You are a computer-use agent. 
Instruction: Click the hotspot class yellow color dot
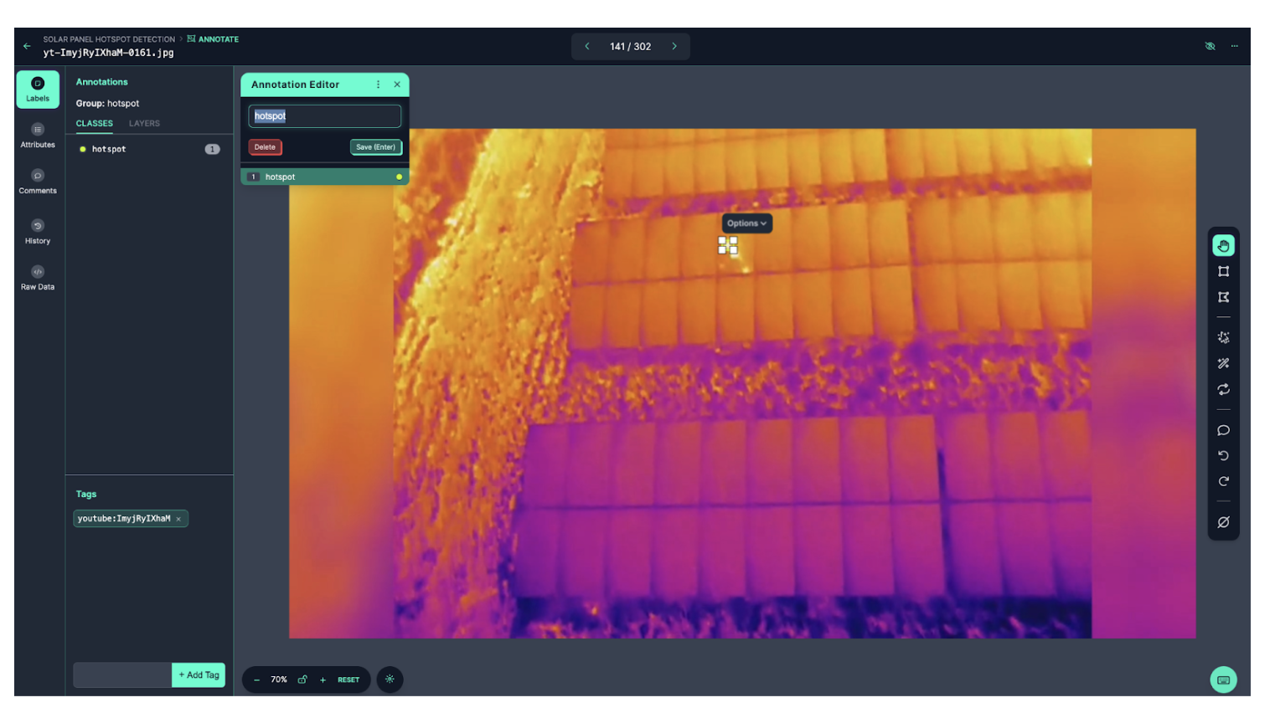(x=83, y=149)
